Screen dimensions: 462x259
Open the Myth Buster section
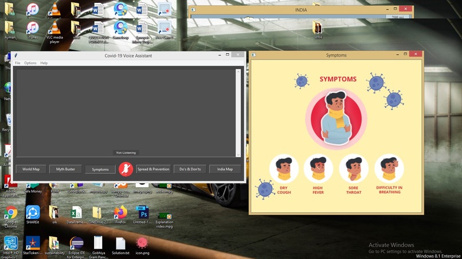(x=65, y=169)
